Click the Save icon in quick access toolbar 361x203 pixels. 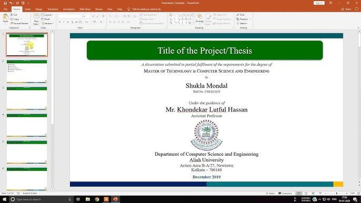point(5,3)
